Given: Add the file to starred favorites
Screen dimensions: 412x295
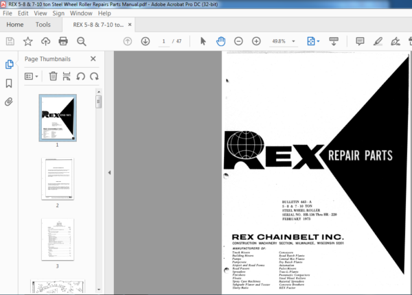Looking at the screenshot, I should 28,41.
